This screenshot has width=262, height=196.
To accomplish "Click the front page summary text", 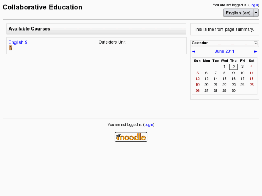I will coord(224,29).
